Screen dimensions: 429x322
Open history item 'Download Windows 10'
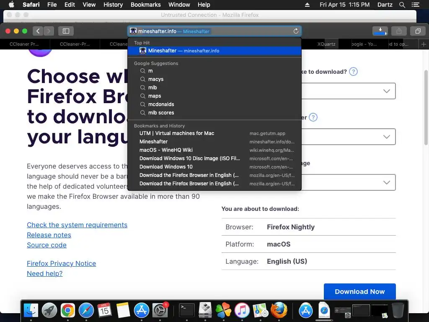coord(214,167)
